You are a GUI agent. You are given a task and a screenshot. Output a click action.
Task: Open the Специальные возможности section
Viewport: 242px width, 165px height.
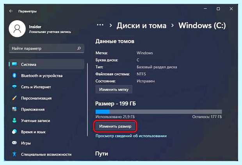46,154
